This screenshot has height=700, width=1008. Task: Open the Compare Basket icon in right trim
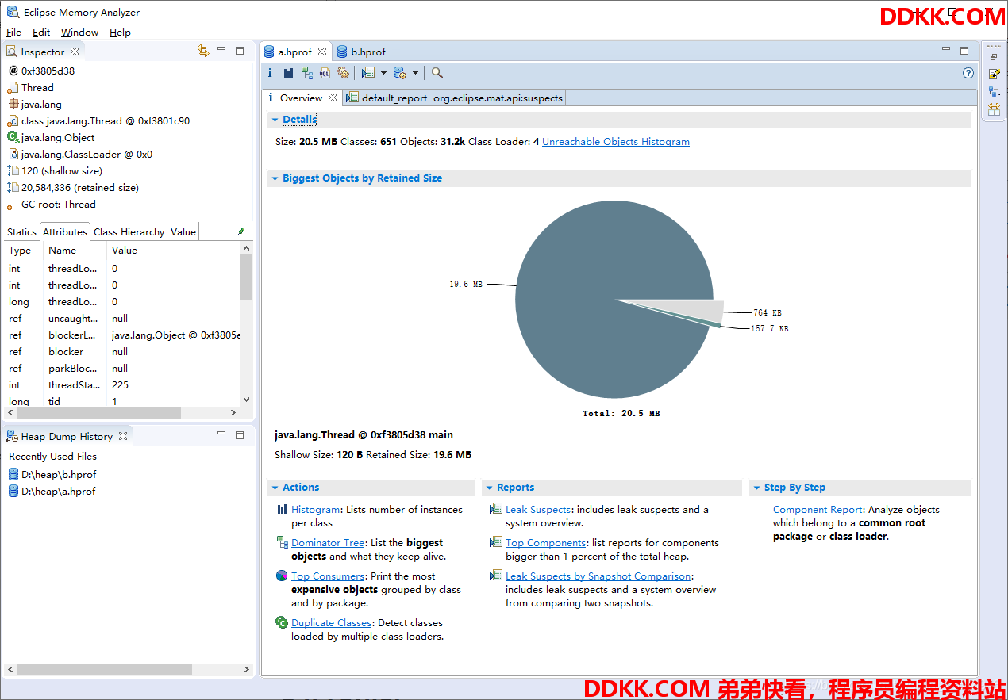pyautogui.click(x=994, y=109)
